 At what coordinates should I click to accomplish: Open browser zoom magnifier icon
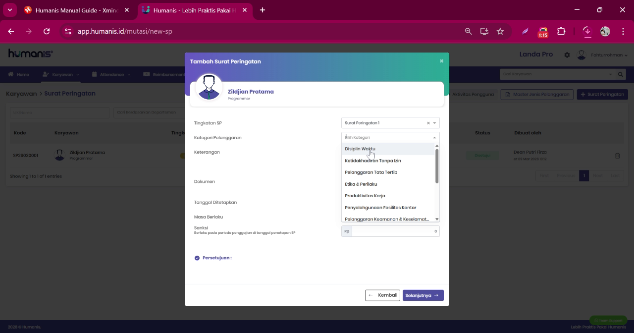pyautogui.click(x=469, y=31)
